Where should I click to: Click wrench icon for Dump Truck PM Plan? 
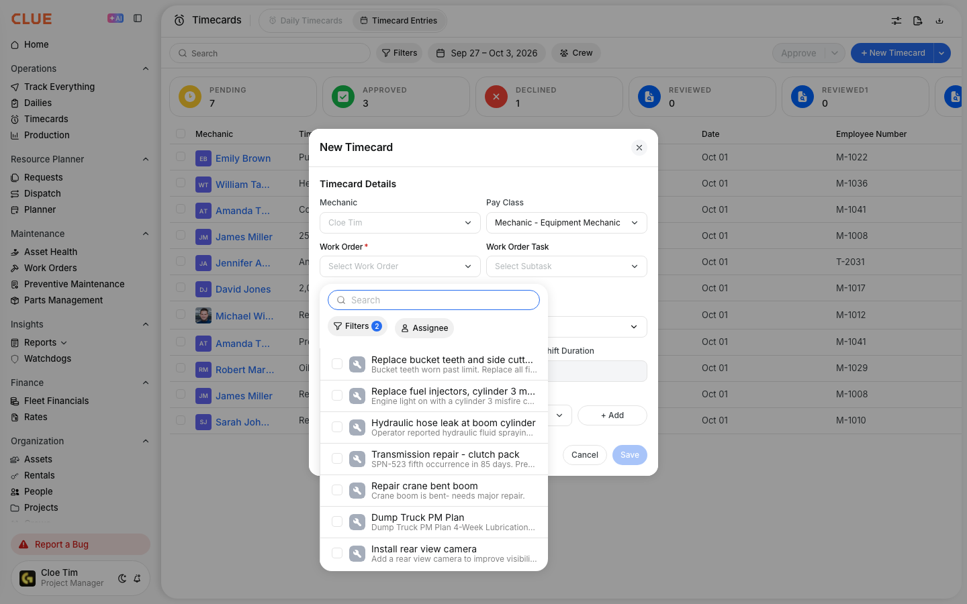coord(357,522)
